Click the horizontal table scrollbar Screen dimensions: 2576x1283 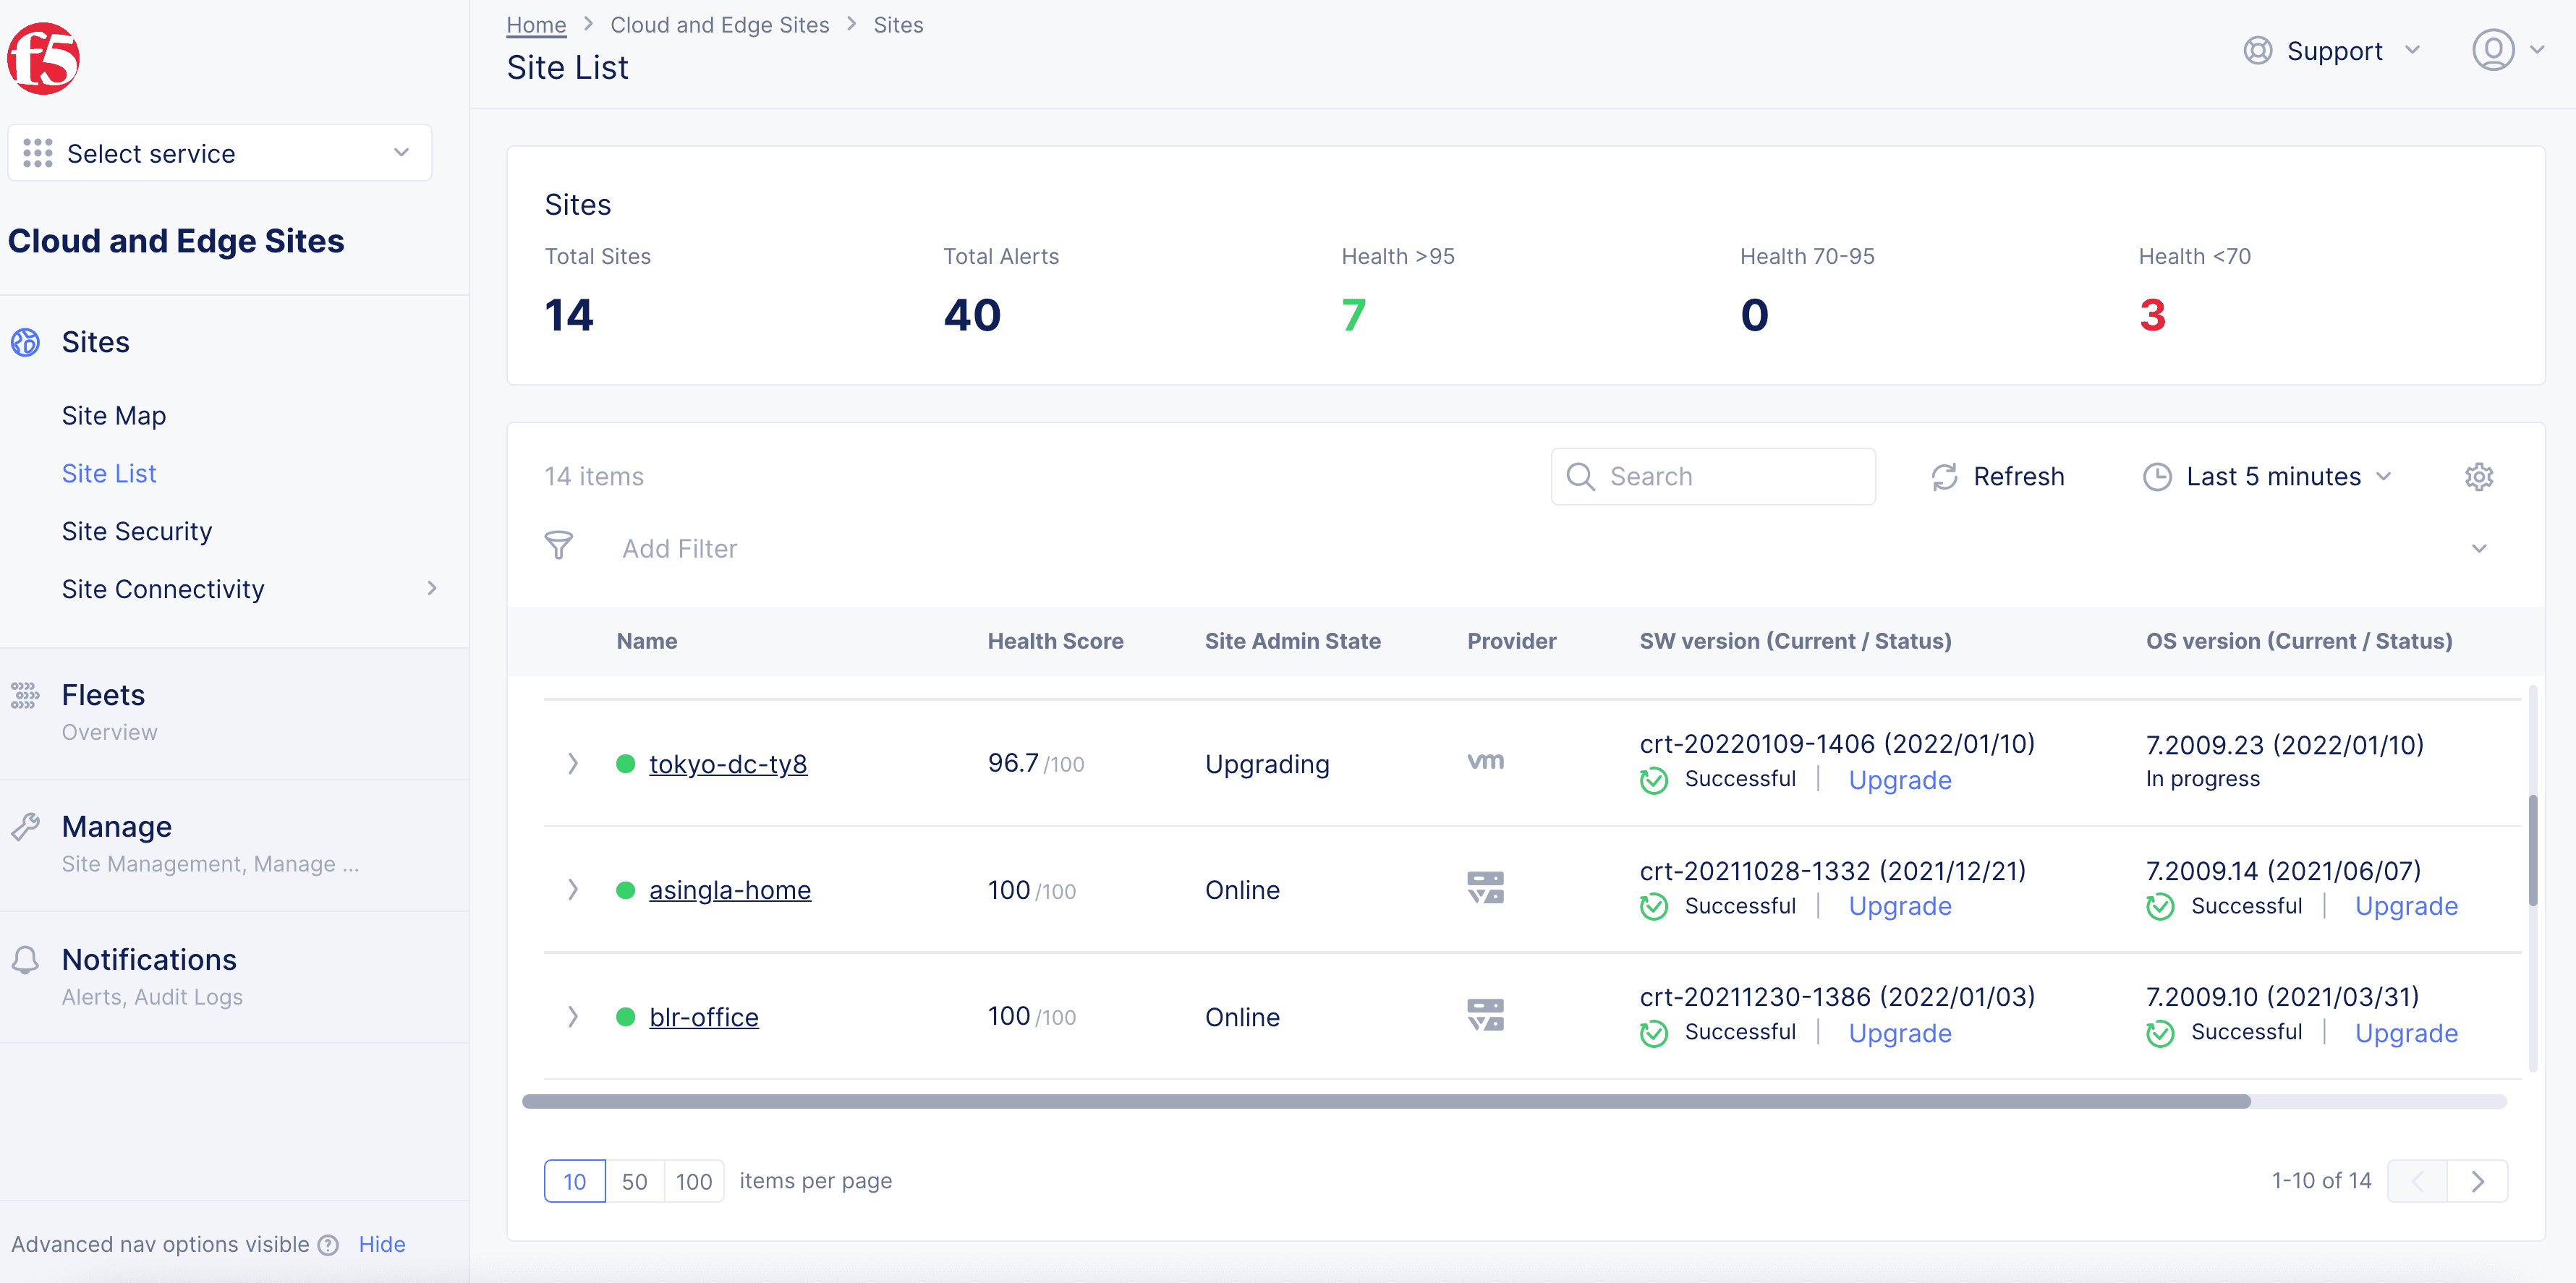1385,1102
